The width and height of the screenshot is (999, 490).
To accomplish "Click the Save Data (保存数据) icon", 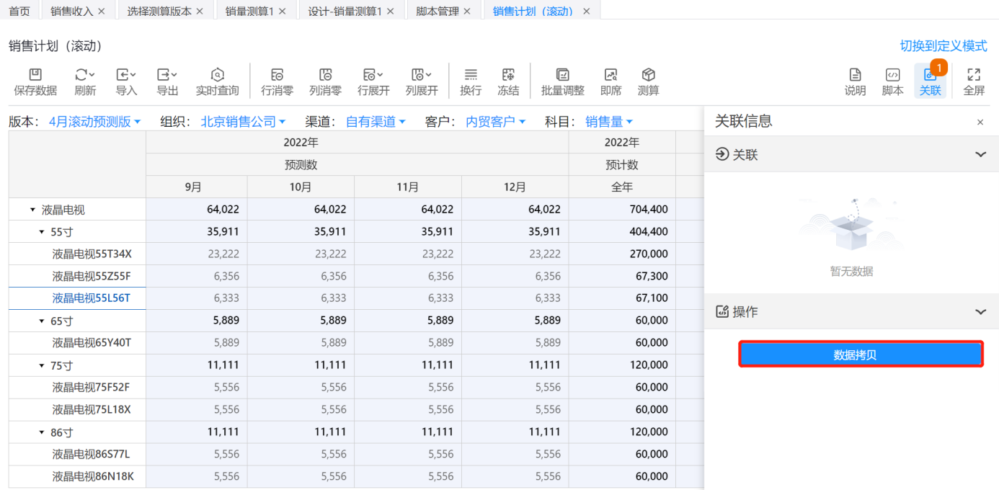I will click(x=35, y=75).
